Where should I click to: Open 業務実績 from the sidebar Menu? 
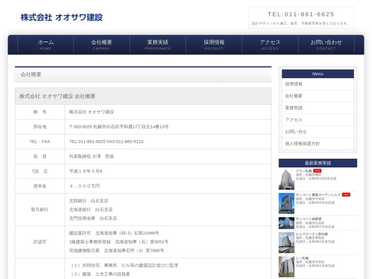coord(317,108)
